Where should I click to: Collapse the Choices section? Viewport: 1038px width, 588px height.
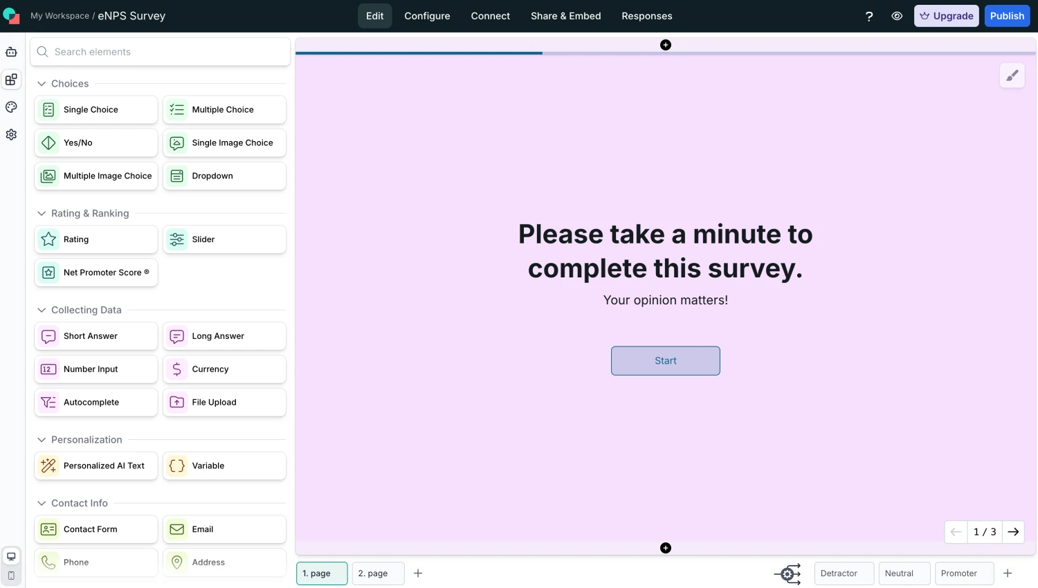[42, 84]
